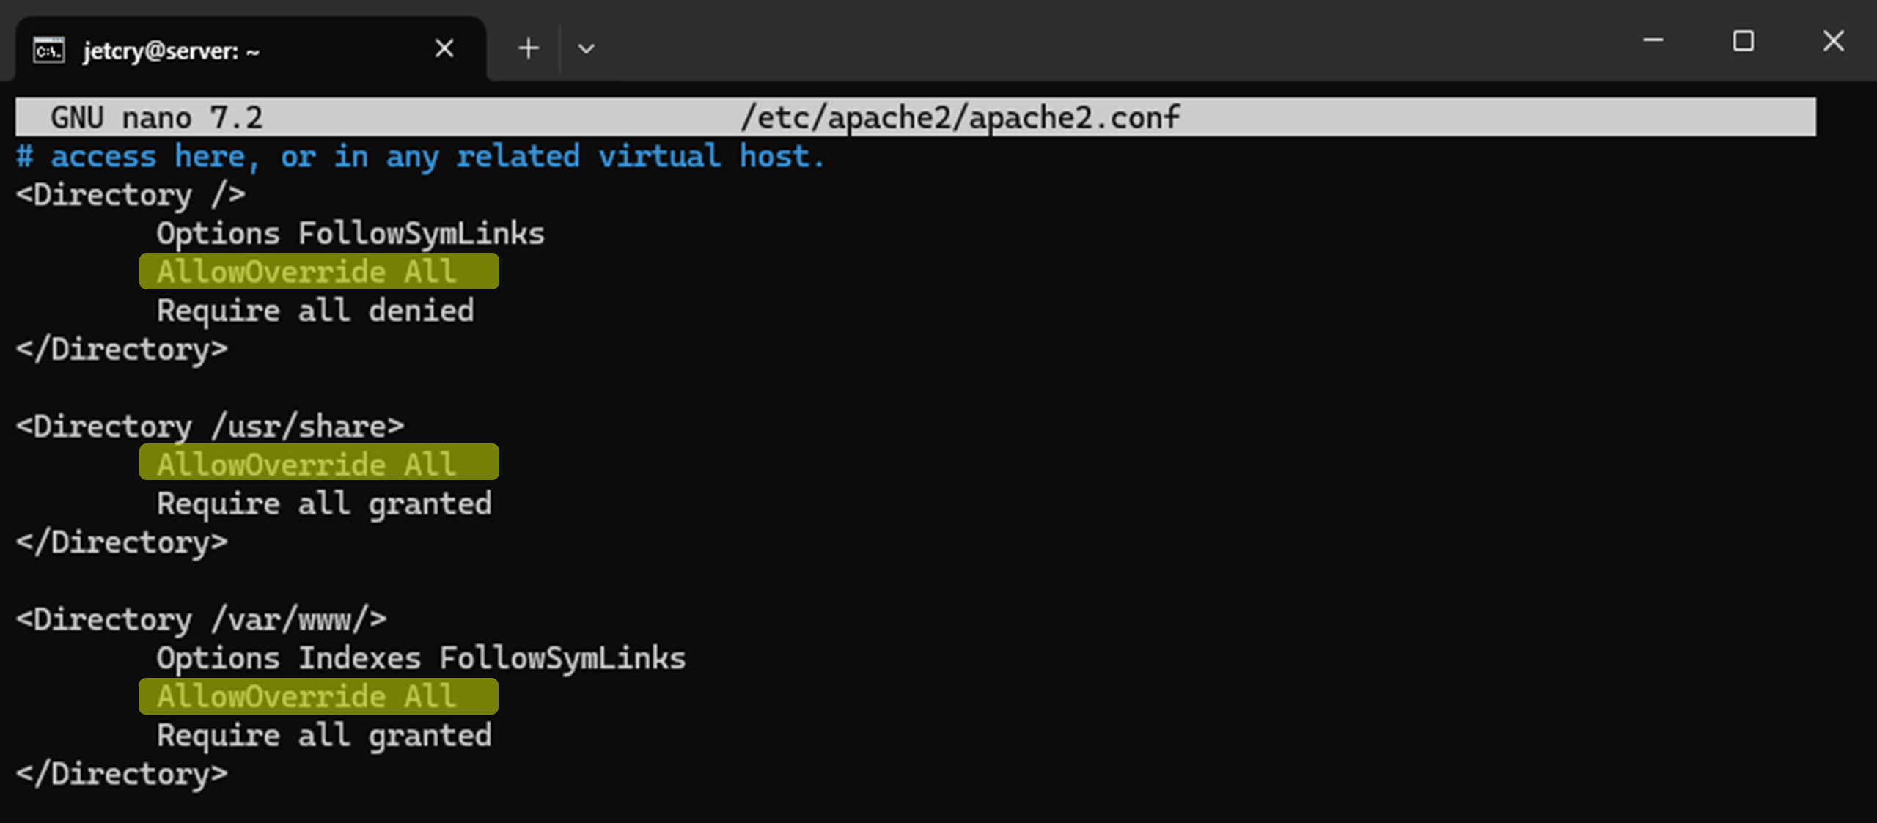Click the <Directory /var/www/> line

(201, 620)
